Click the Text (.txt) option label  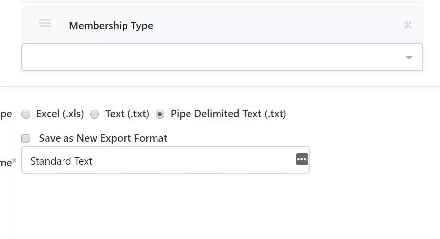[127, 114]
